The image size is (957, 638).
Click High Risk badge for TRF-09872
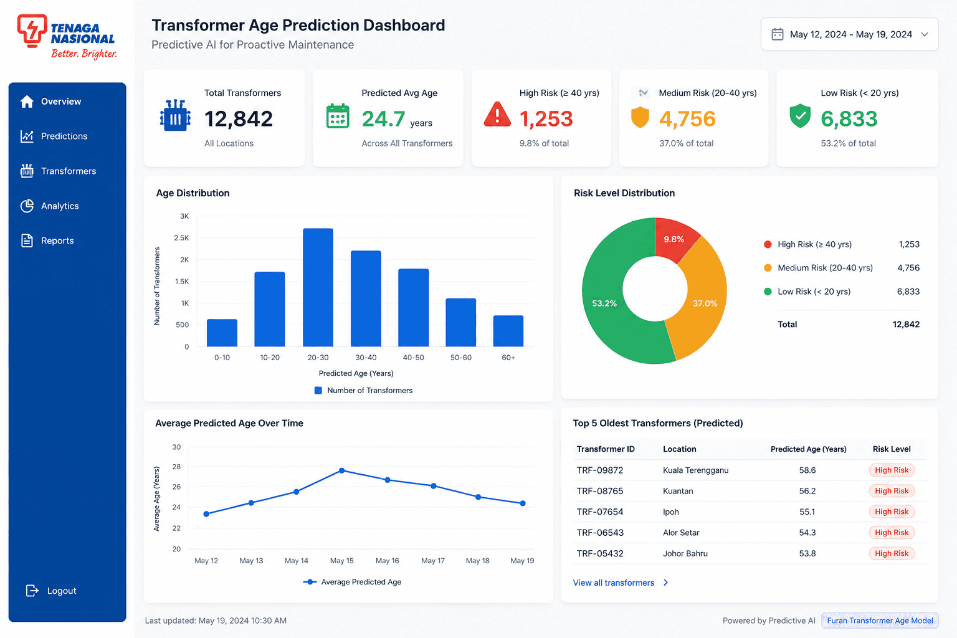coord(892,470)
